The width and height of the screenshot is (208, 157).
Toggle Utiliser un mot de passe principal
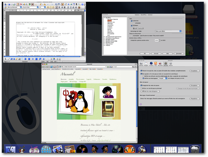pyautogui.click(x=141, y=88)
